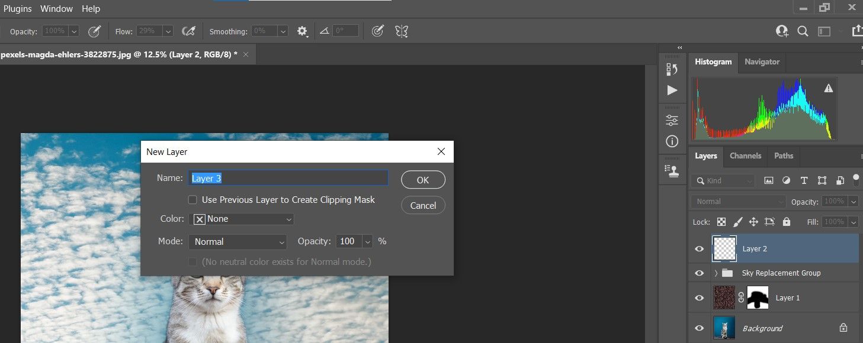
Task: Select the Histogram tab
Action: 713,62
